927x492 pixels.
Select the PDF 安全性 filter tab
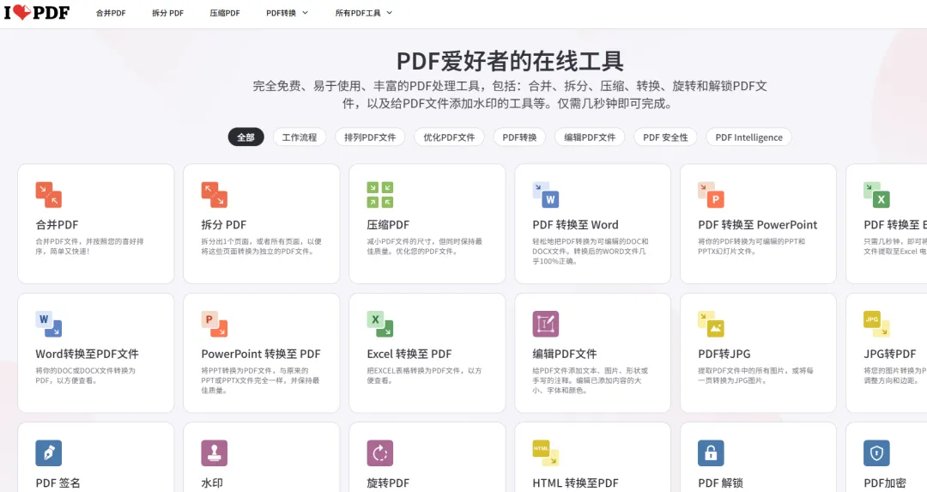pyautogui.click(x=665, y=137)
